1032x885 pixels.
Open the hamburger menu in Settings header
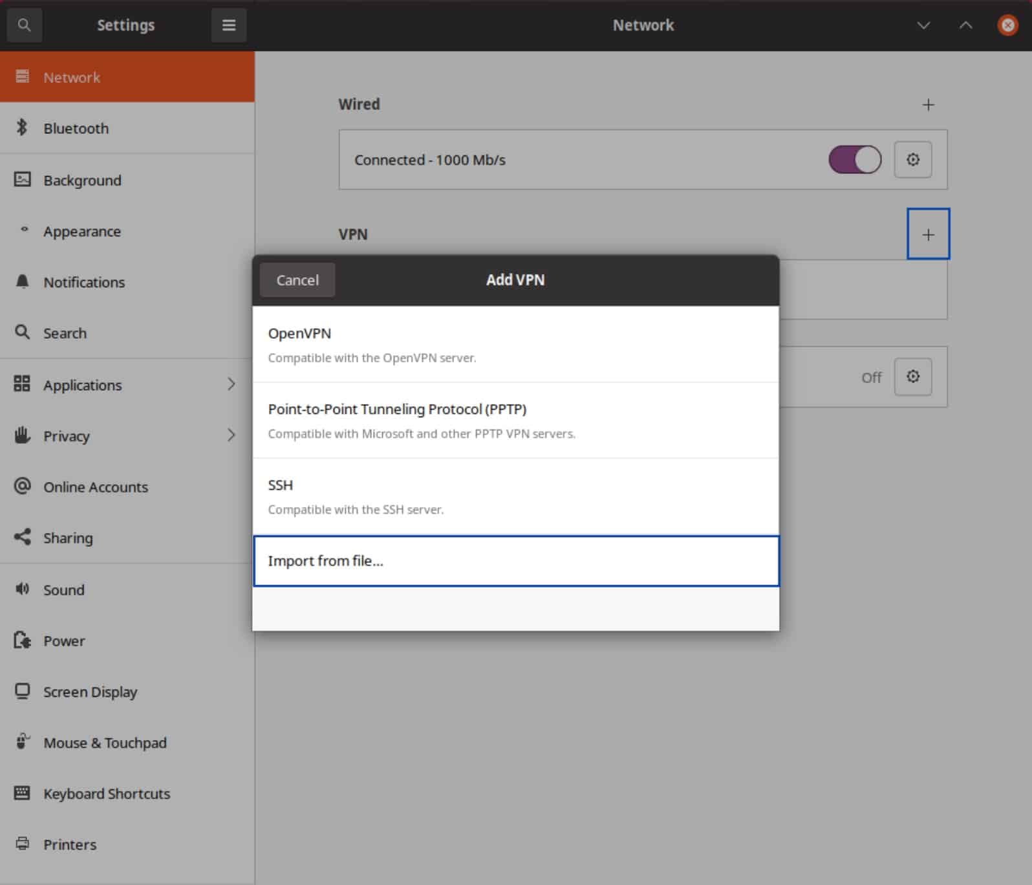(229, 25)
